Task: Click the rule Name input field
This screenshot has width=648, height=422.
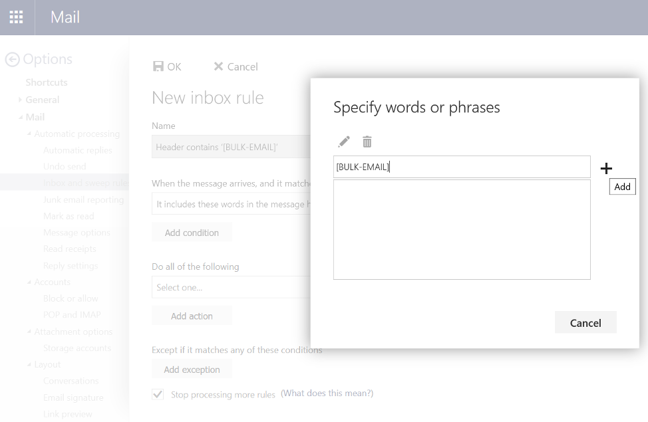Action: (231, 147)
